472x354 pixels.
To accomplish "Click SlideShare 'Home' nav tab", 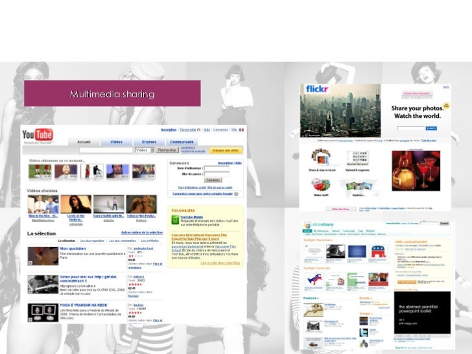I will tap(307, 231).
